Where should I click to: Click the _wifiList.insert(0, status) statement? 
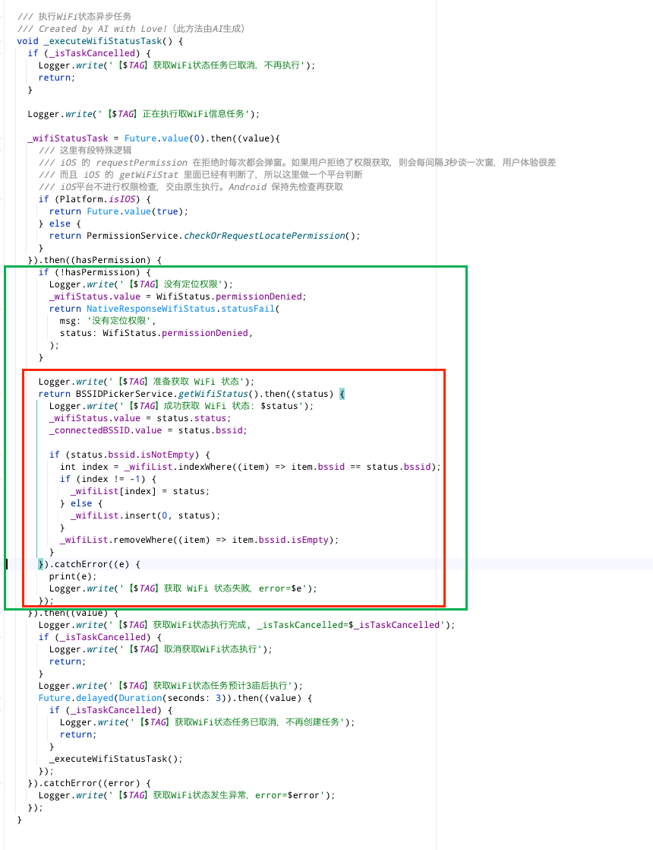[145, 515]
